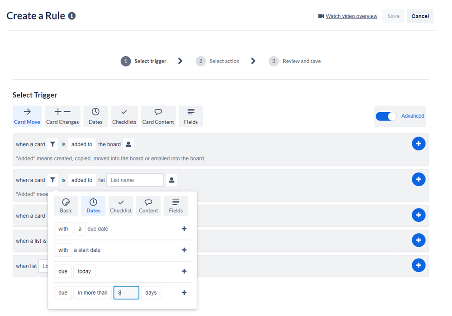Open the Watch video overview link
This screenshot has height=316, width=452.
point(351,16)
